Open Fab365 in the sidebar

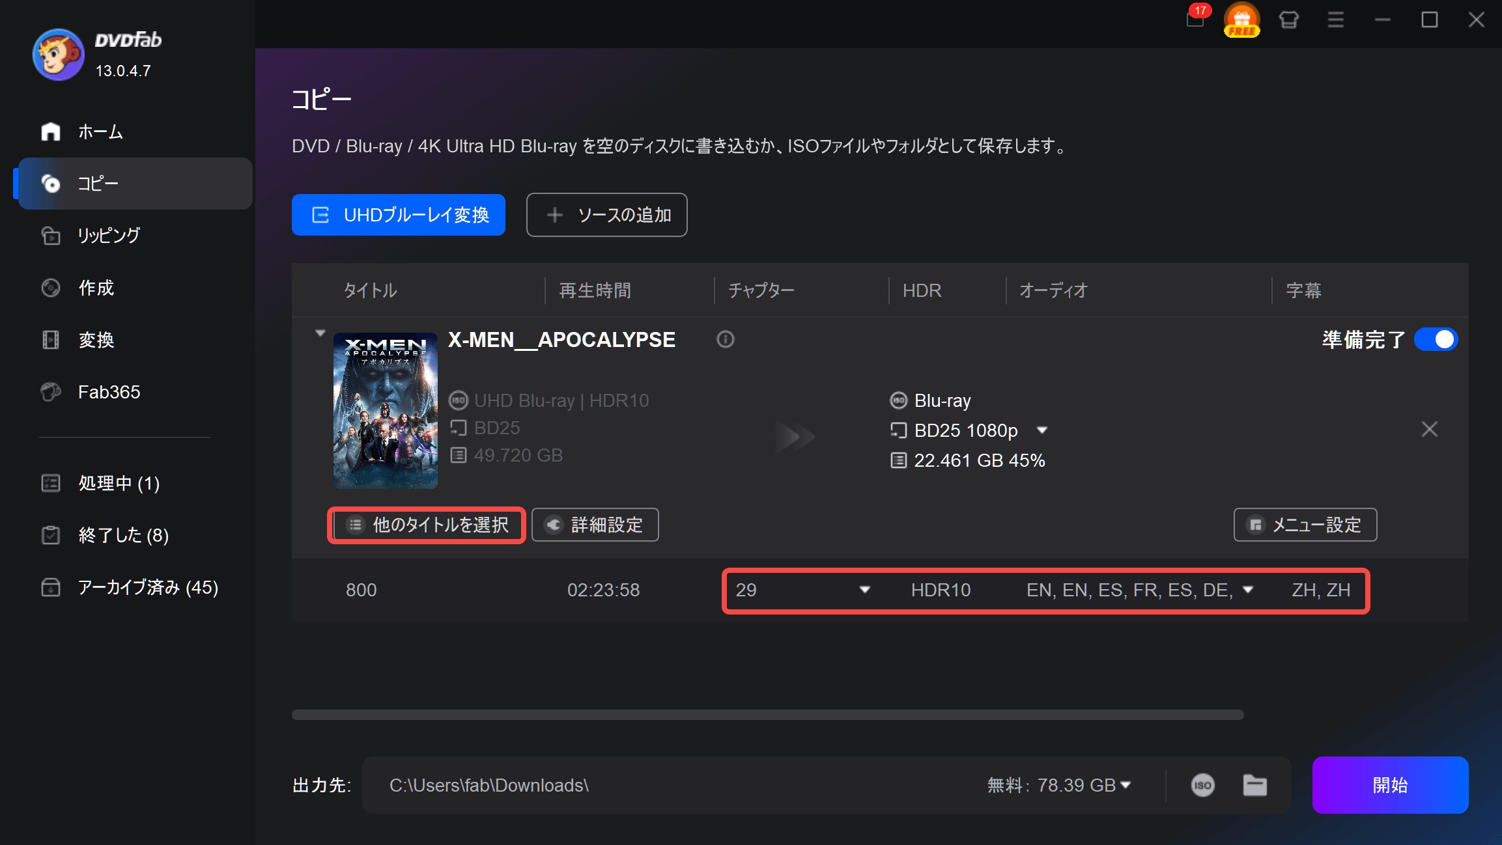coord(135,392)
